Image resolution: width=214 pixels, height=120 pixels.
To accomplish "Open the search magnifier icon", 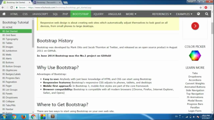I will pos(207,14).
